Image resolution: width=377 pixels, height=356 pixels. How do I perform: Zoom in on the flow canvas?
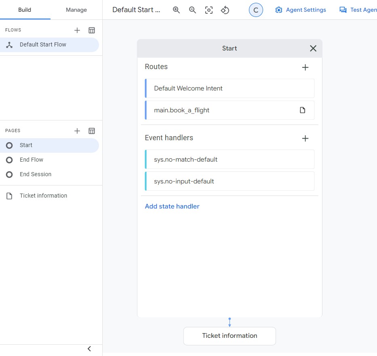(x=176, y=10)
